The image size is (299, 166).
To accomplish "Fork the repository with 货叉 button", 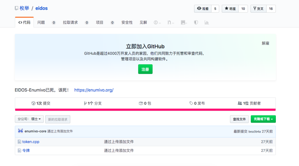I will (258, 9).
